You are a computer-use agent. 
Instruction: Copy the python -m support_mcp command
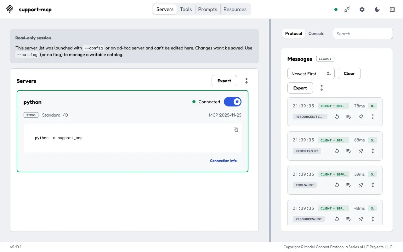click(236, 129)
